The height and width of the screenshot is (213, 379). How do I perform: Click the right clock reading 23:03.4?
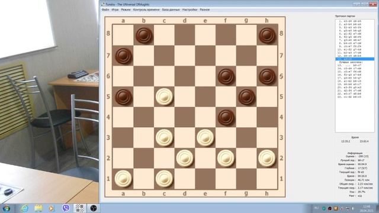click(364, 141)
